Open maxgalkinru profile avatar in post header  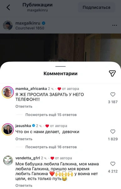(8, 25)
